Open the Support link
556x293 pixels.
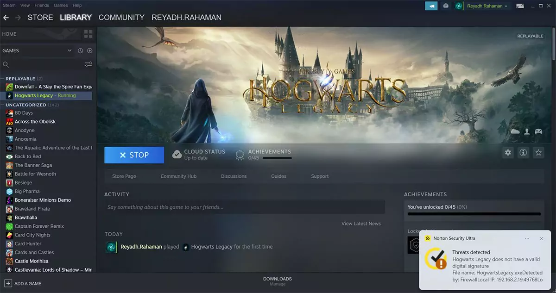click(320, 176)
